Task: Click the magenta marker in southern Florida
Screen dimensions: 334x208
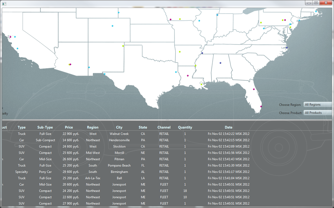Action: 261,106
